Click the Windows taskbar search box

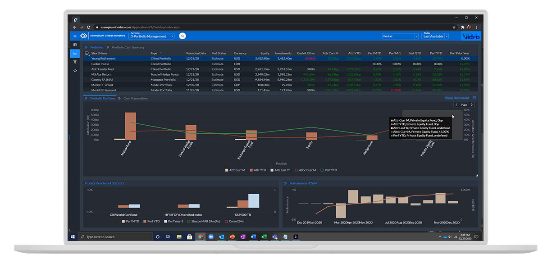tap(116, 236)
